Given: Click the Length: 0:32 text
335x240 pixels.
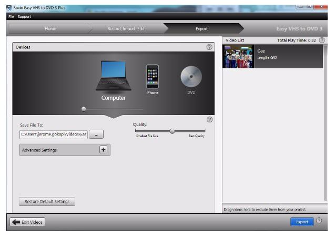Looking at the screenshot, I should [267, 58].
